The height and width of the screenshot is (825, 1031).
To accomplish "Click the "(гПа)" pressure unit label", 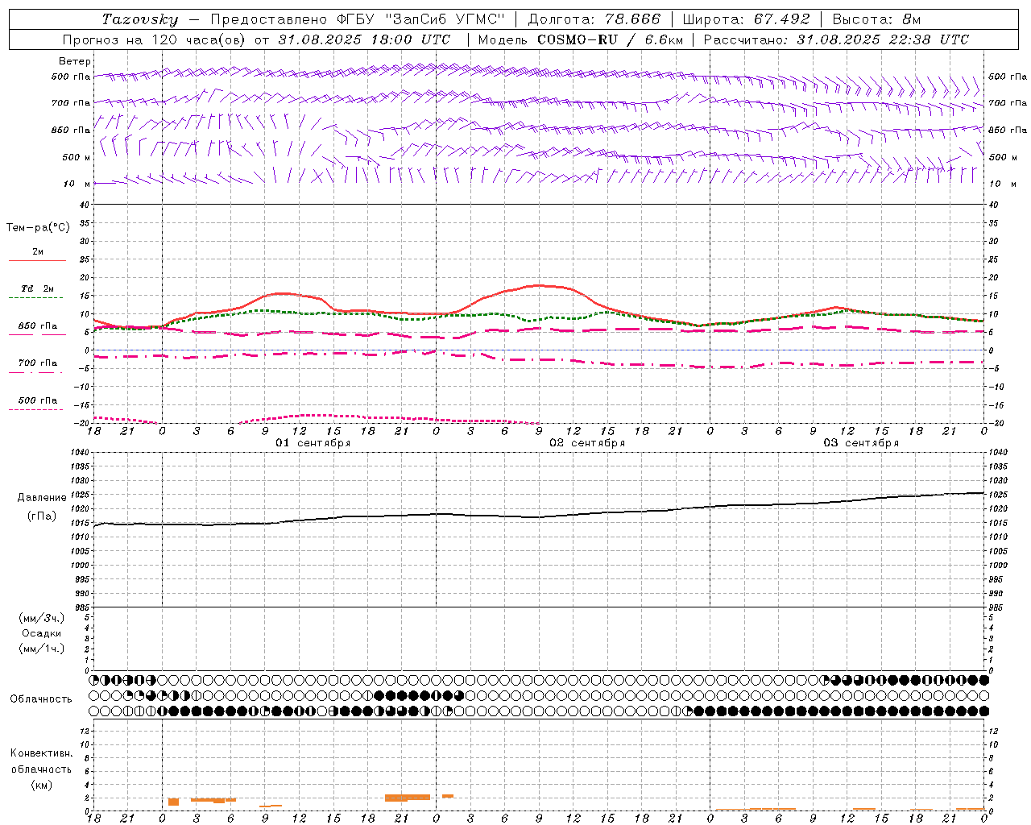I will click(41, 516).
